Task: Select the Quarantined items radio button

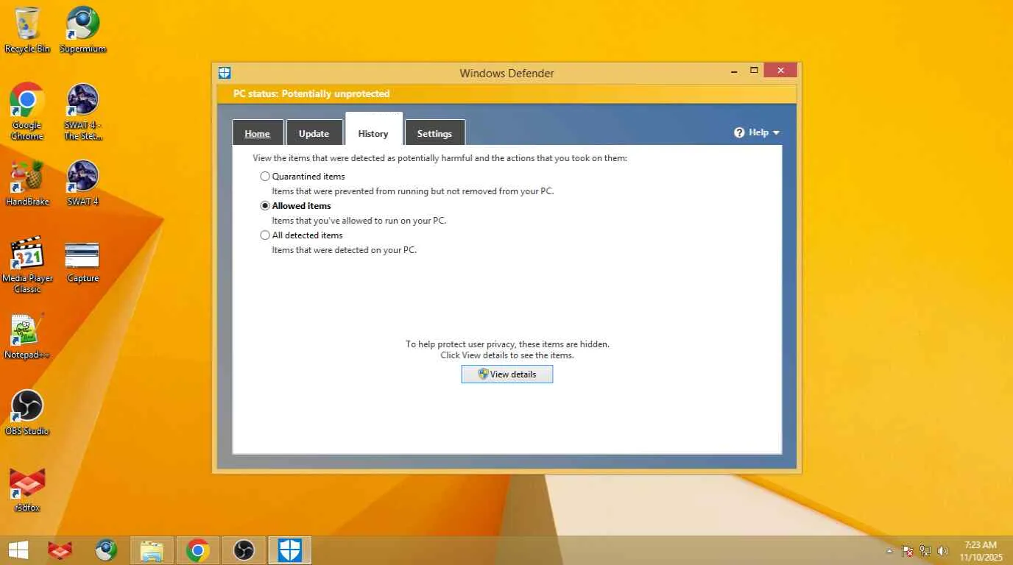Action: pos(265,177)
